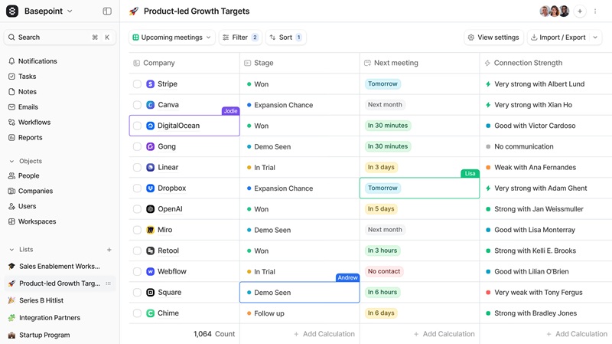Click the Stripe company logo icon
The width and height of the screenshot is (612, 344).
click(x=151, y=84)
